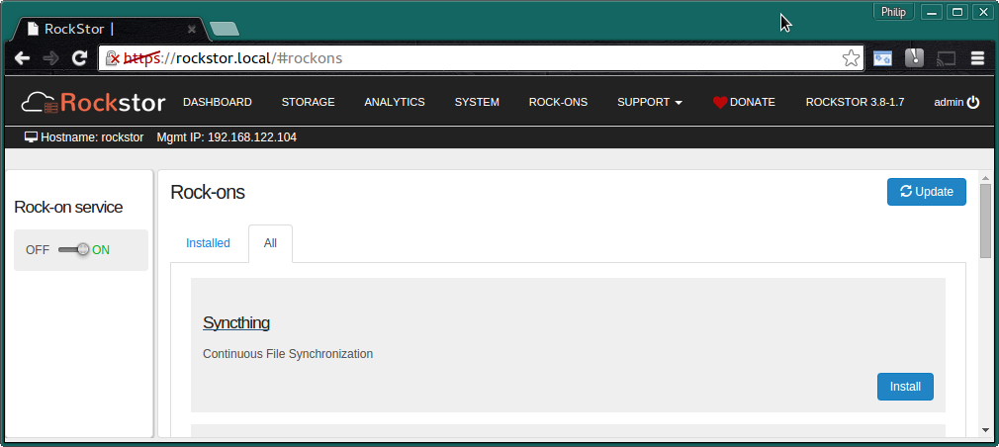
Task: Maximize the browser window
Action: click(x=956, y=12)
